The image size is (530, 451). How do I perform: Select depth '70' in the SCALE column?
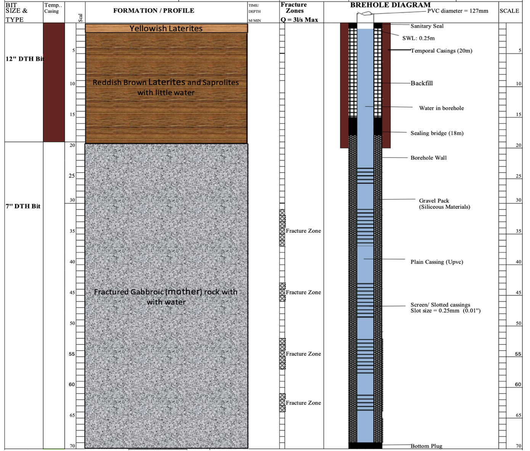point(519,446)
